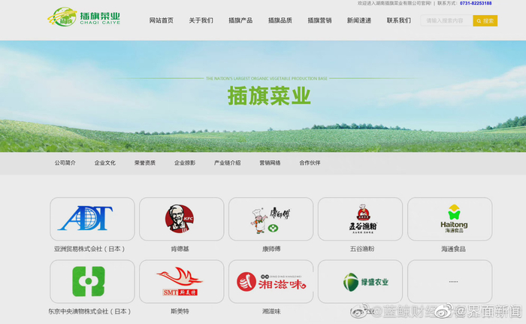Viewport: 526px width, 324px height.
Task: Click the 五谷渔粉 logo card
Action: click(x=360, y=219)
